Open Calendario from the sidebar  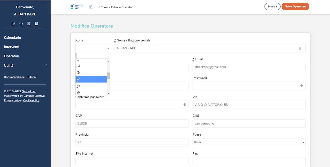(x=13, y=38)
